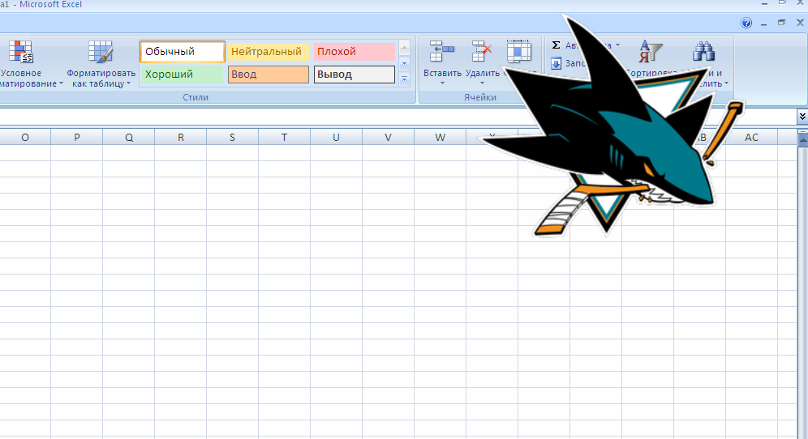Click the Ячейки group label
This screenshot has width=808, height=439.
pyautogui.click(x=480, y=97)
